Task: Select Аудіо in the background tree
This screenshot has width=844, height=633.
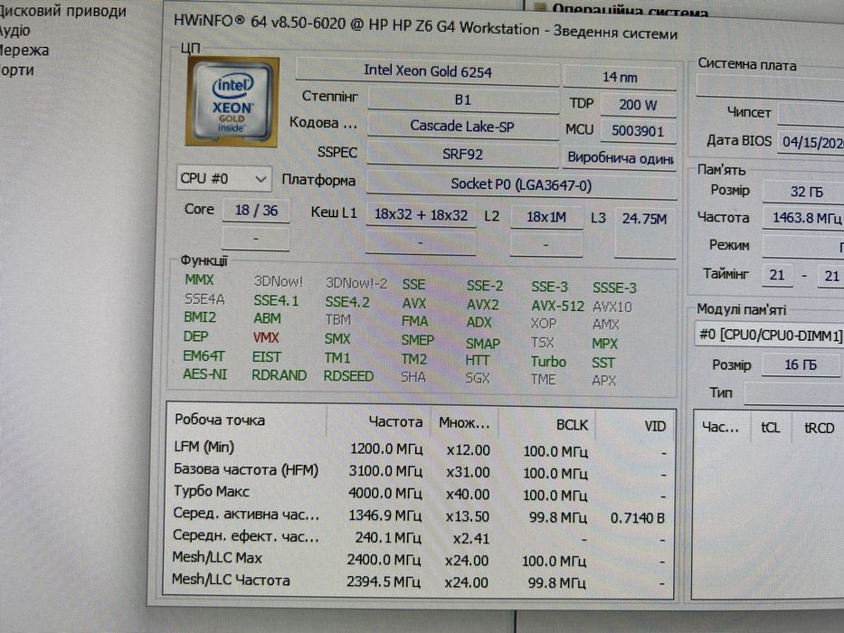Action: pyautogui.click(x=15, y=31)
